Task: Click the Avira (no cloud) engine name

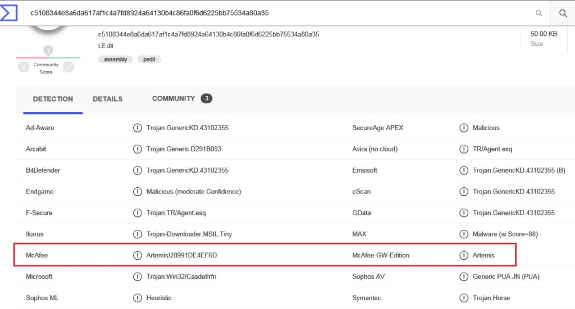Action: (x=375, y=149)
